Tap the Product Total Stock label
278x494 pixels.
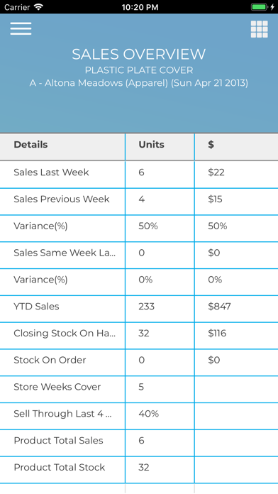click(x=59, y=467)
